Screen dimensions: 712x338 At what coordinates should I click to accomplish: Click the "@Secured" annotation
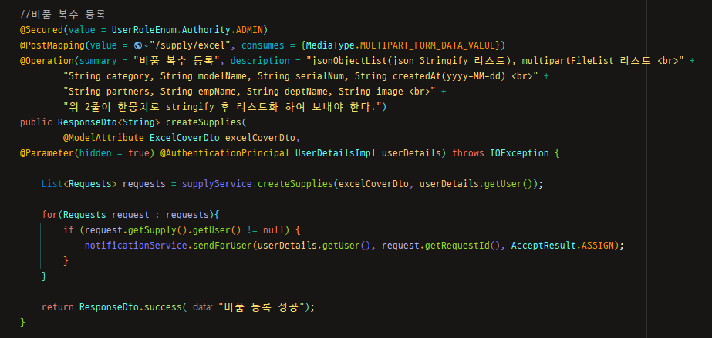click(42, 30)
